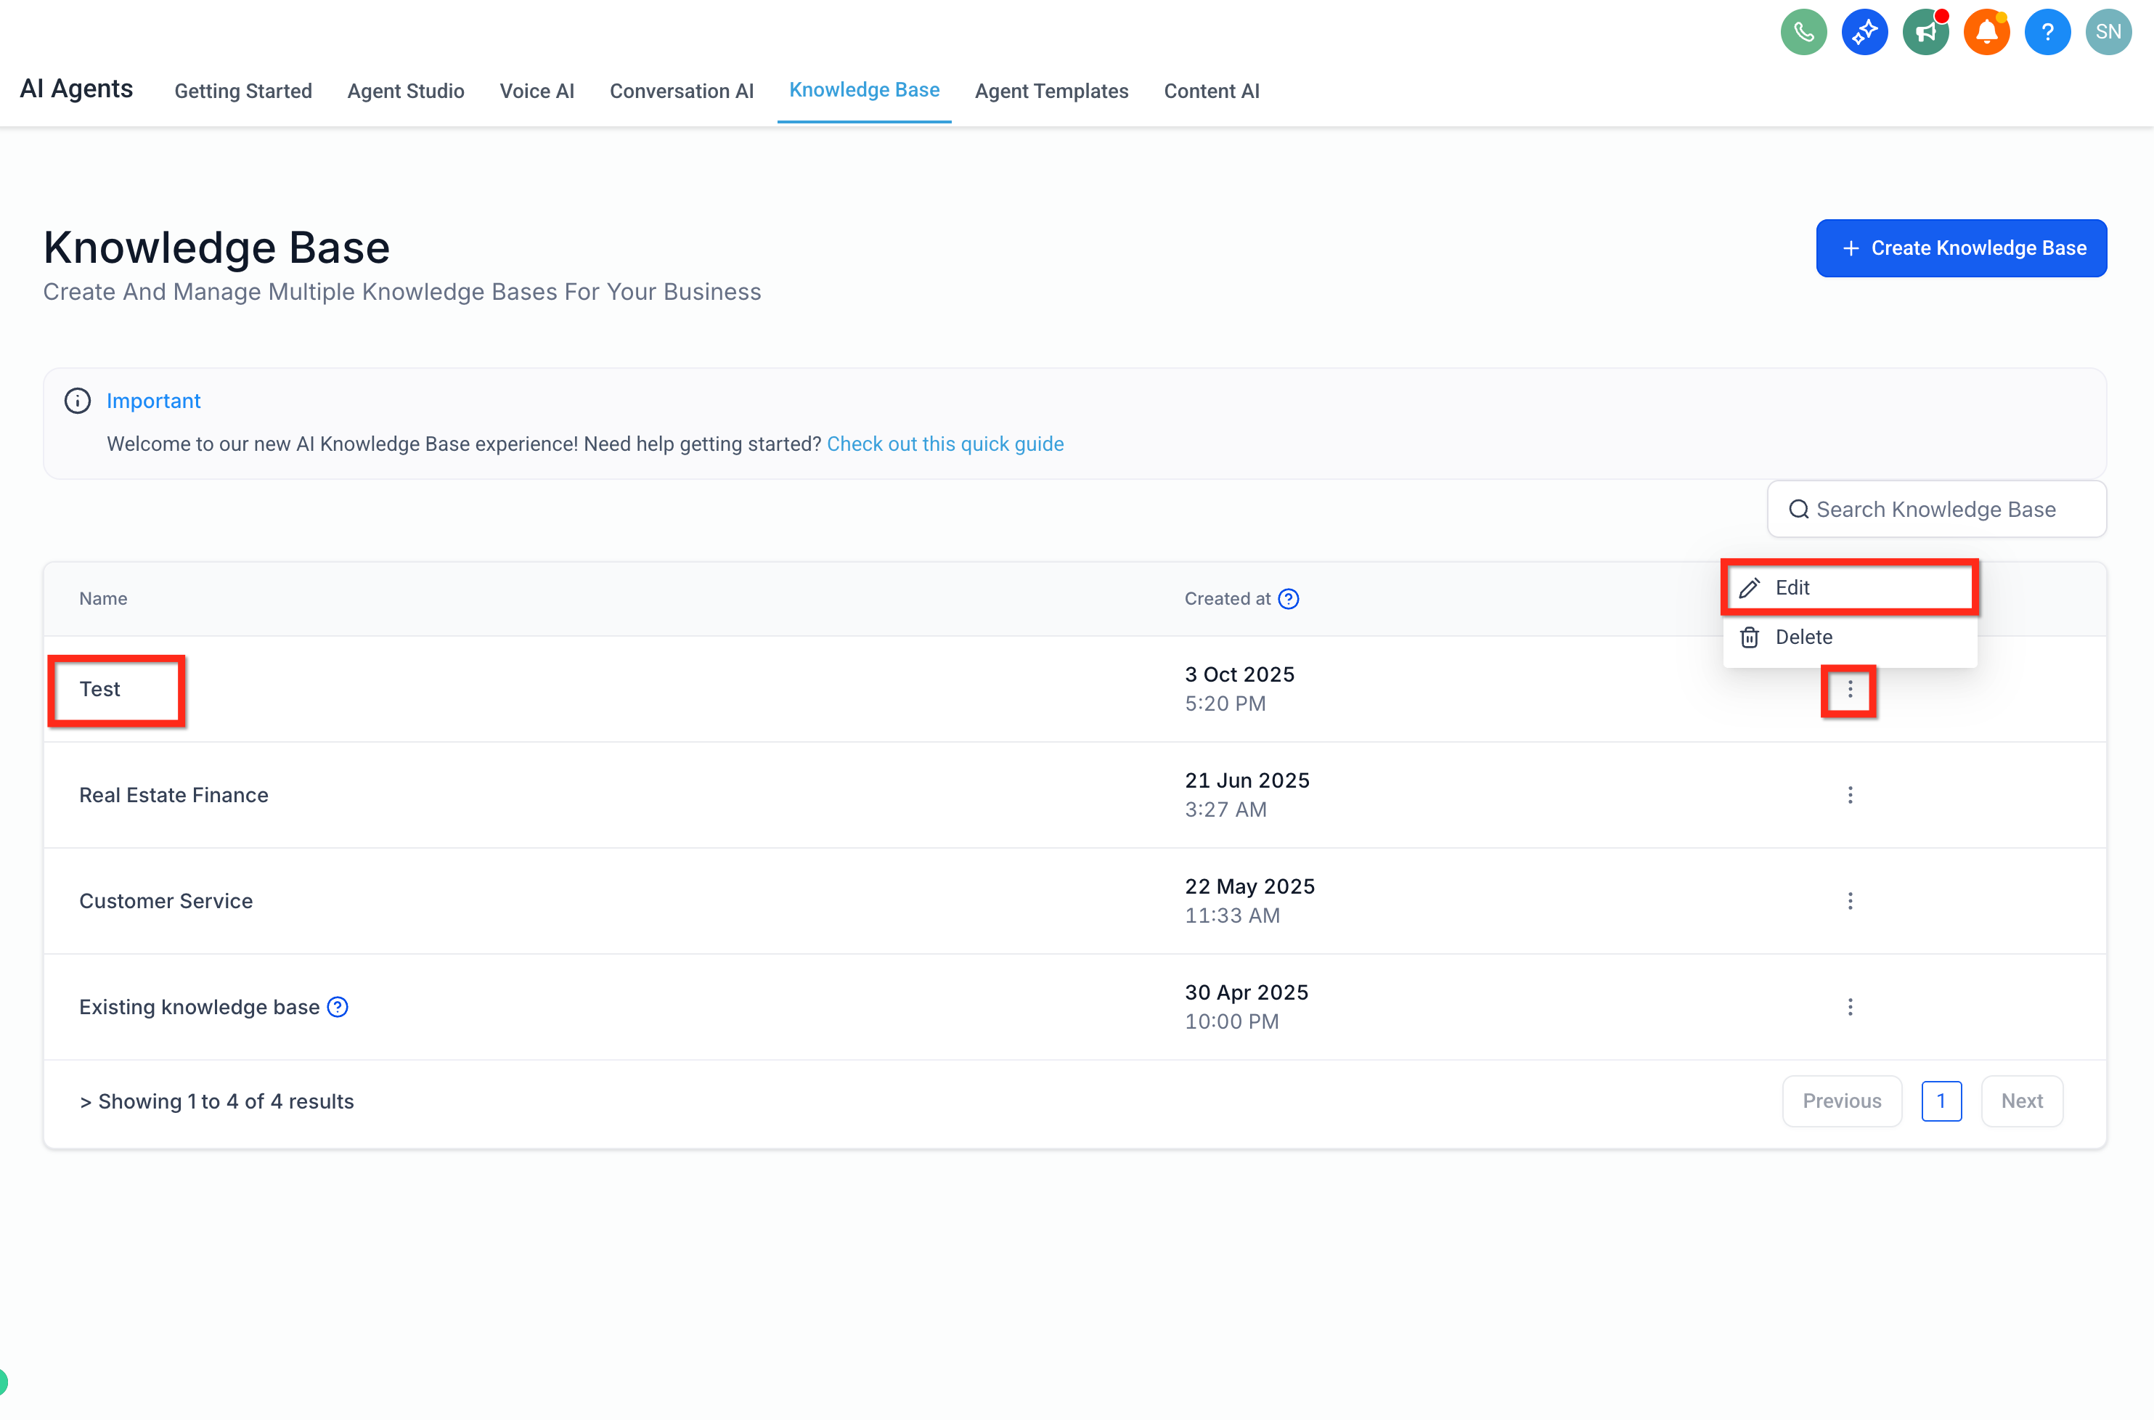Choose Edit from the row actions menu
This screenshot has height=1420, width=2154.
[1849, 588]
